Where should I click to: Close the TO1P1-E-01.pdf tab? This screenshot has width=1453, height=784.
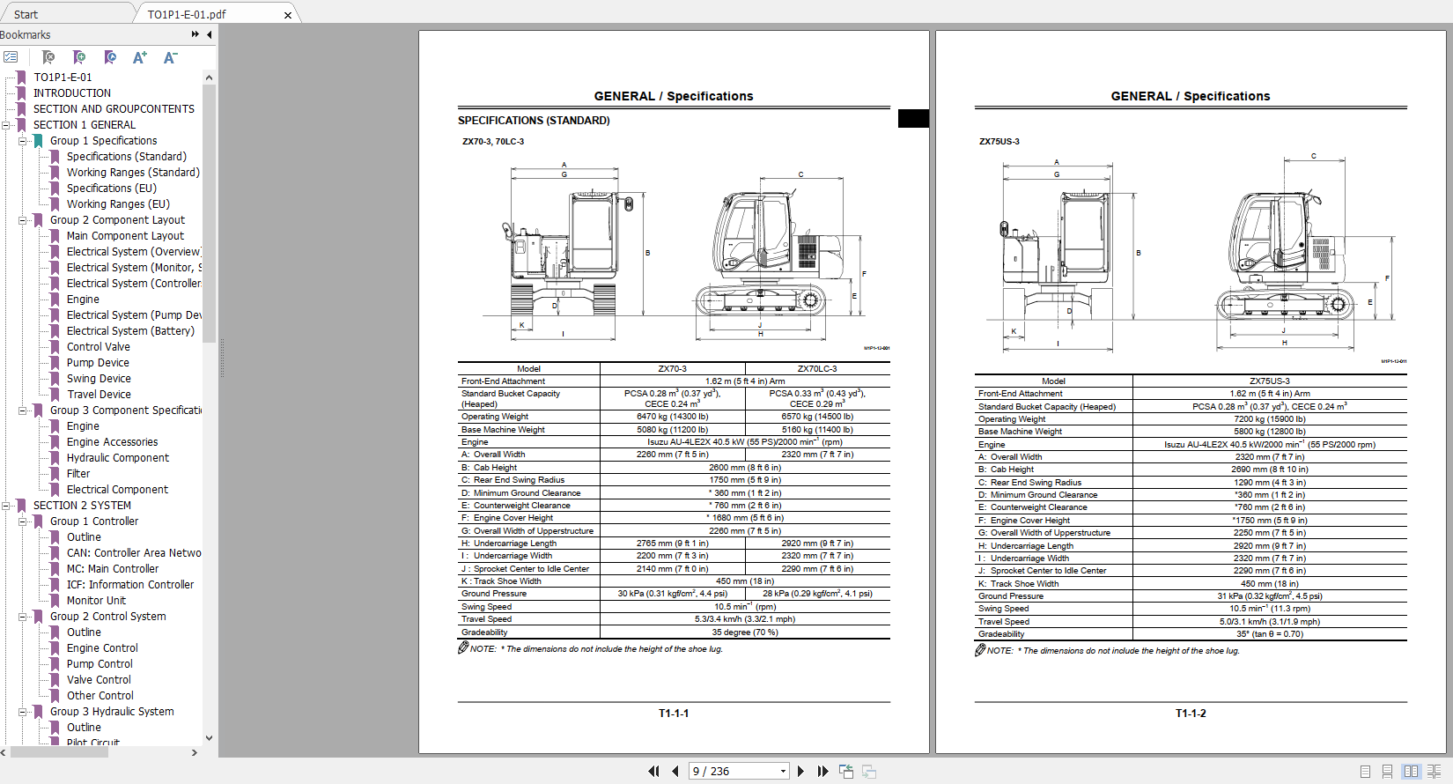point(287,15)
